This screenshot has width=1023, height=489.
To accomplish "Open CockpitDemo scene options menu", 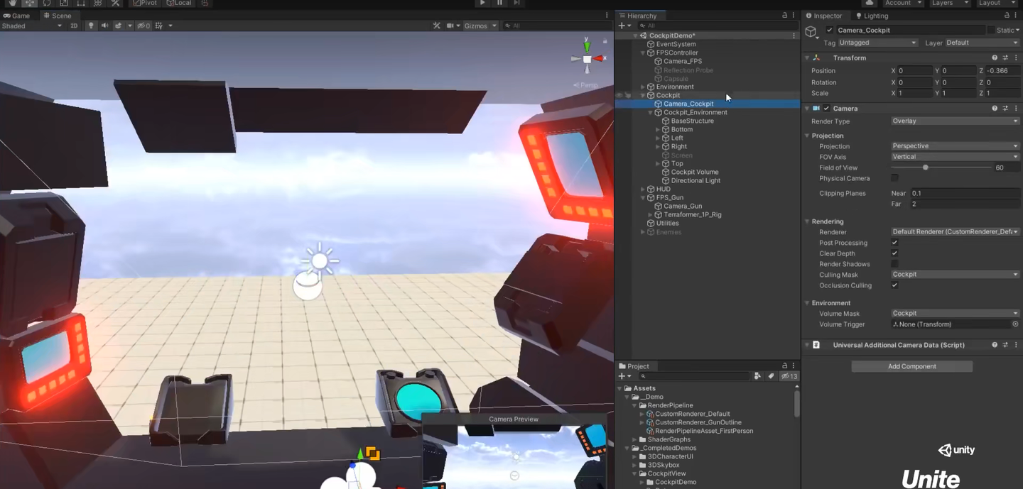I will (x=794, y=35).
